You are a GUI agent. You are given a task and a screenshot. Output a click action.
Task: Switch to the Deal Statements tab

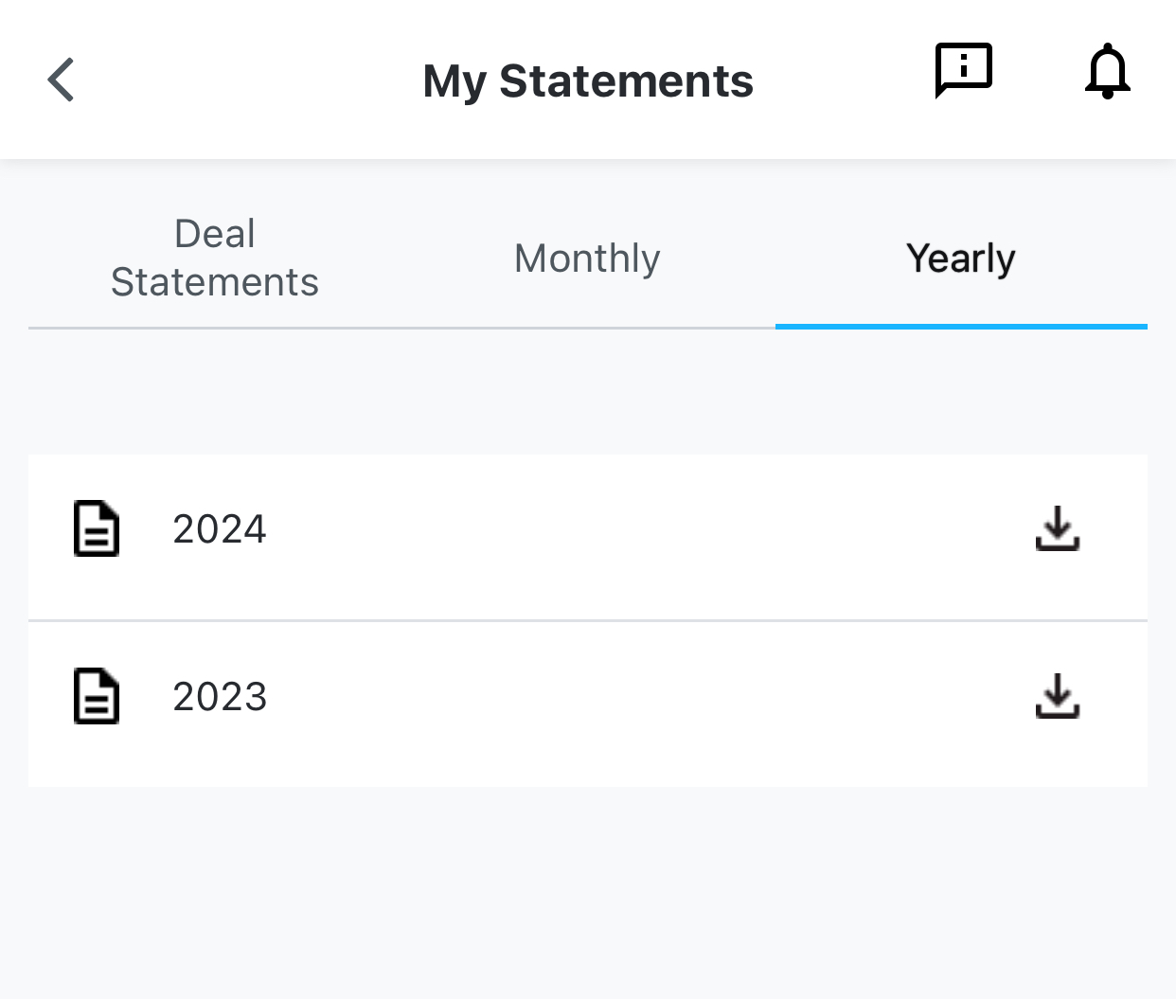pyautogui.click(x=215, y=258)
